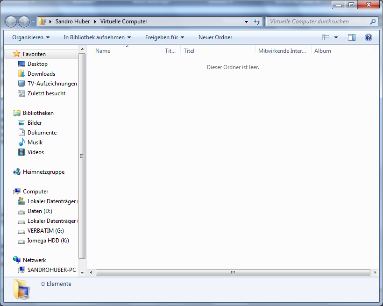Viewport: 383px width, 306px height.
Task: Click the Neuer Ordner button
Action: click(215, 37)
